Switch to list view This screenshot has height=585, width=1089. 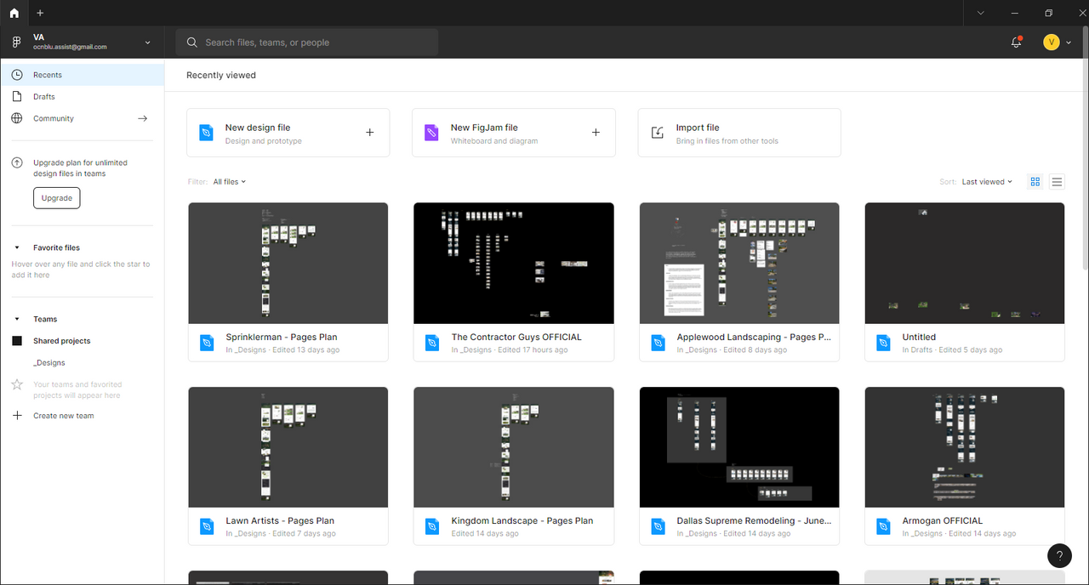point(1057,182)
